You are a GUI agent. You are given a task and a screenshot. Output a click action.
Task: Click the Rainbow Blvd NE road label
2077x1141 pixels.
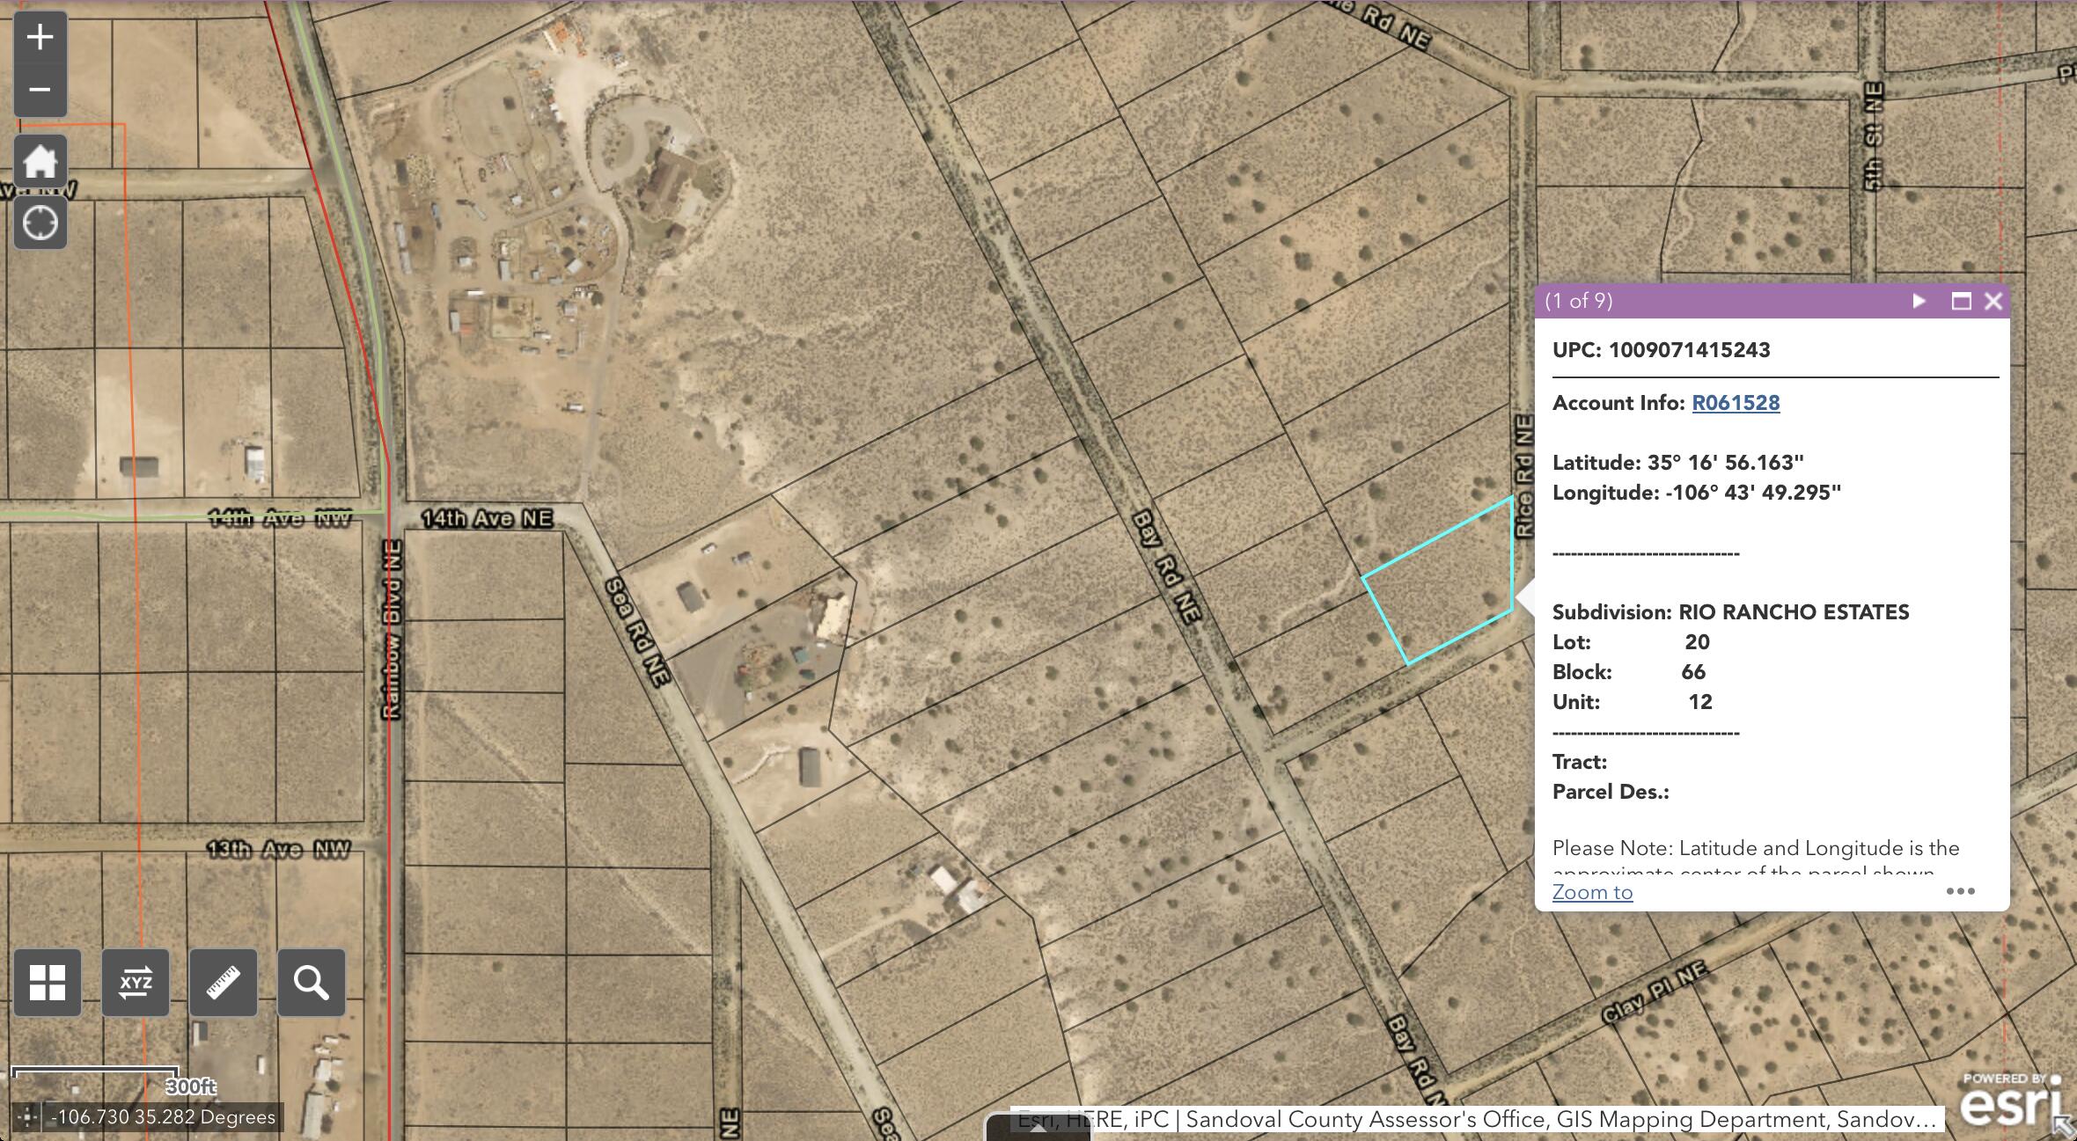pyautogui.click(x=392, y=630)
